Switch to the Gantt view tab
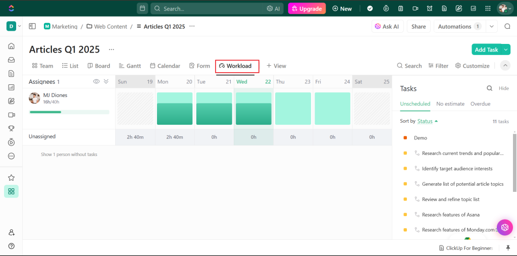The image size is (517, 256). (130, 66)
